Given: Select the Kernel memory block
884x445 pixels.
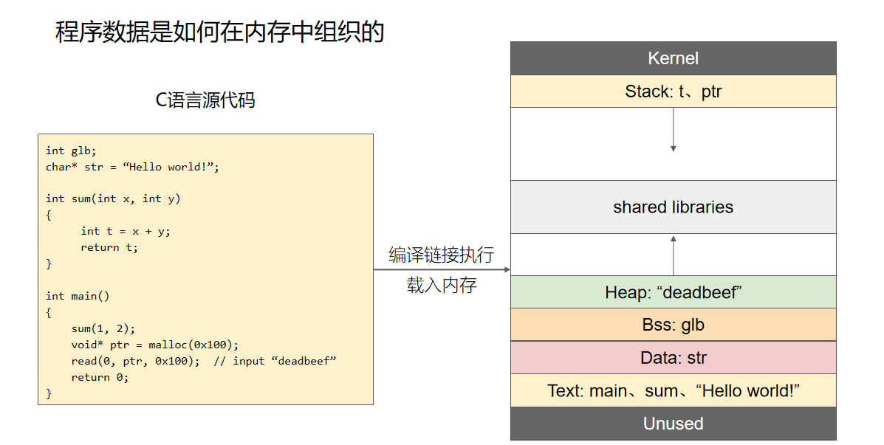Looking at the screenshot, I should pyautogui.click(x=673, y=58).
